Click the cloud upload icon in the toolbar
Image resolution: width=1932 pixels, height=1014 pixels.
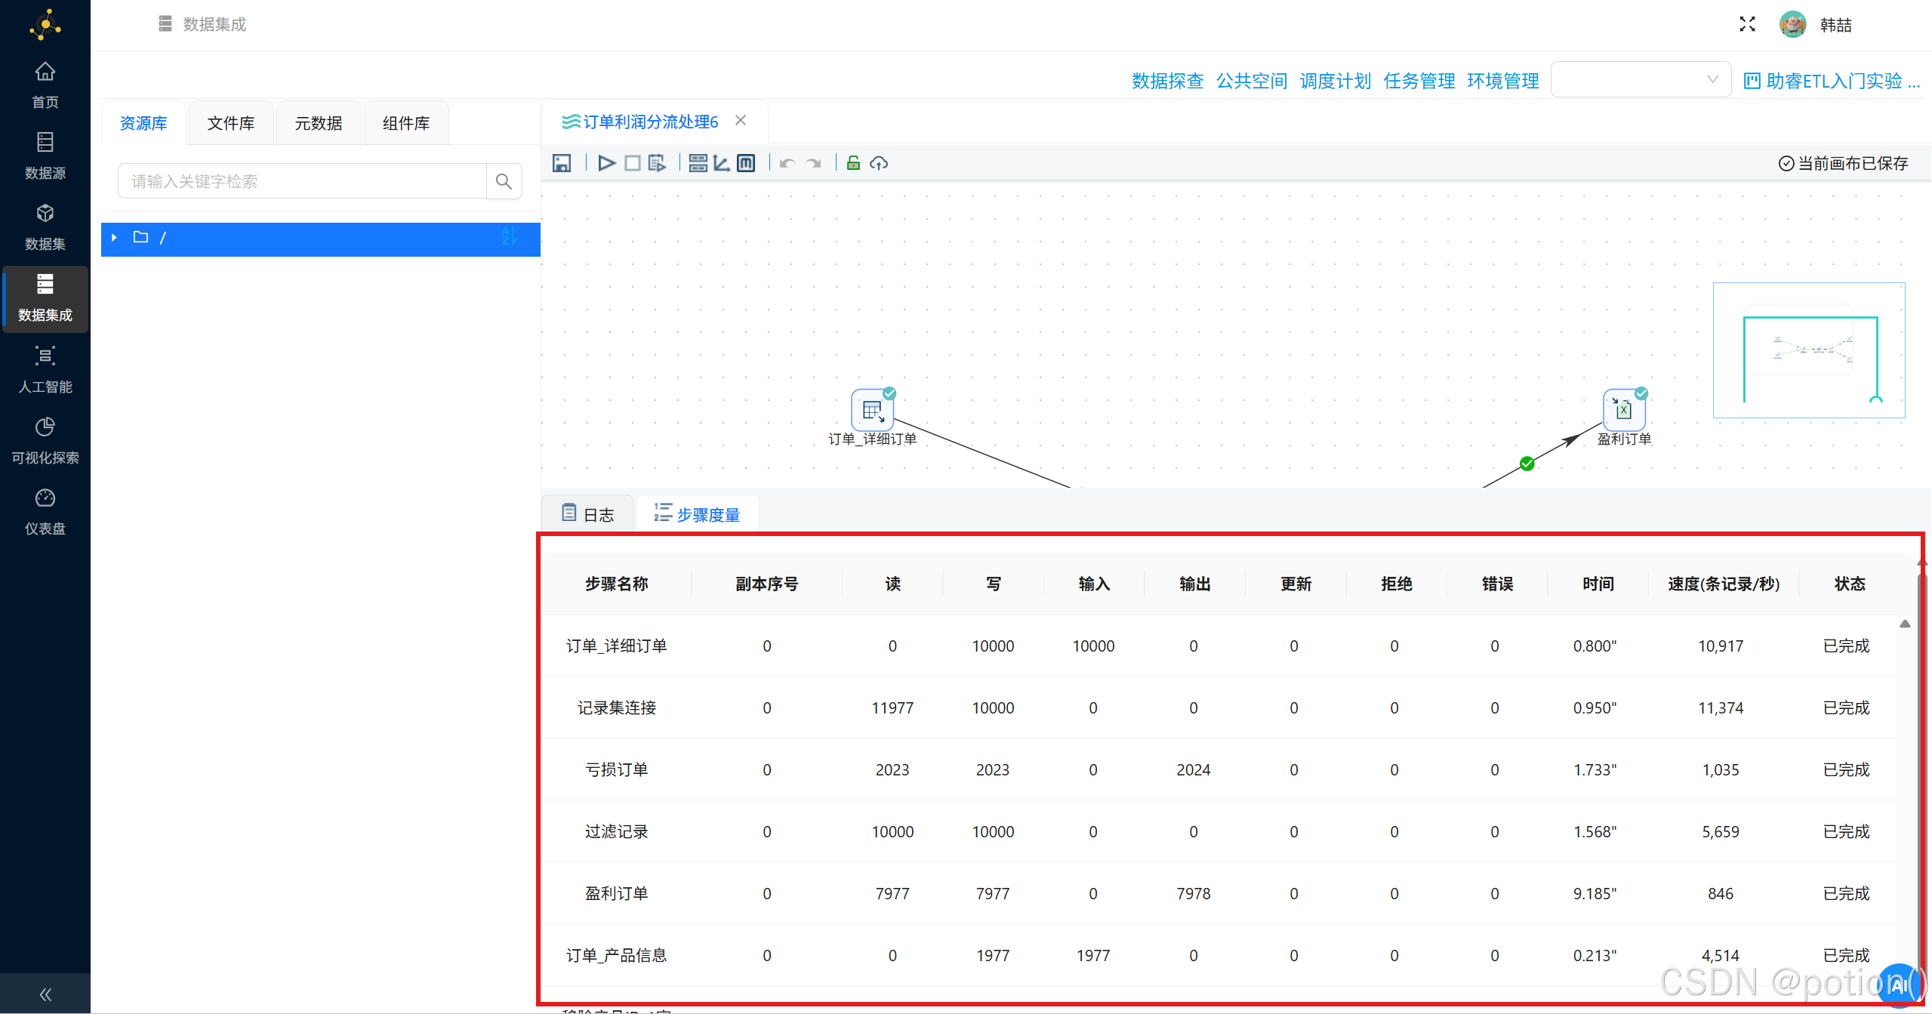879,162
